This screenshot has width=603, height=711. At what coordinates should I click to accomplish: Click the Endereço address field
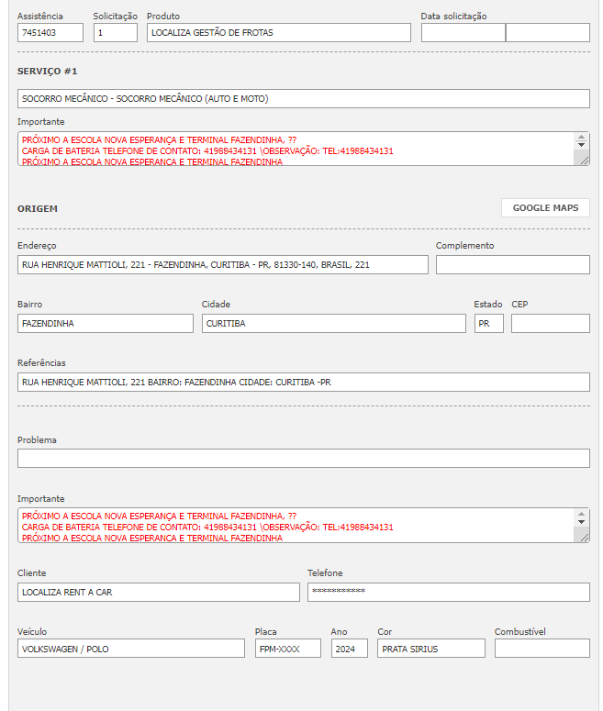coord(223,265)
